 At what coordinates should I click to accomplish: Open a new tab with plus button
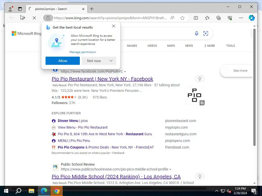click(x=92, y=9)
